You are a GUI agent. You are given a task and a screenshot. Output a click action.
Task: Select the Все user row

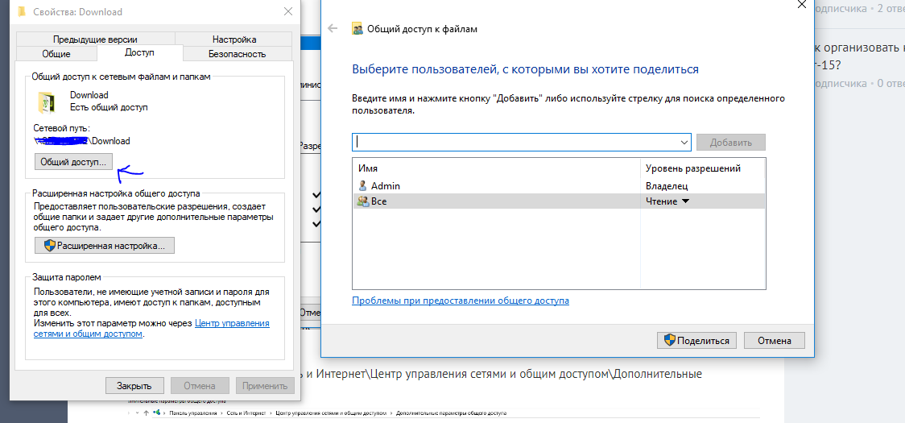coord(559,201)
